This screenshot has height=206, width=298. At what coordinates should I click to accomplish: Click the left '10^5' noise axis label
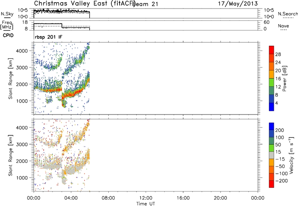pos(23,10)
